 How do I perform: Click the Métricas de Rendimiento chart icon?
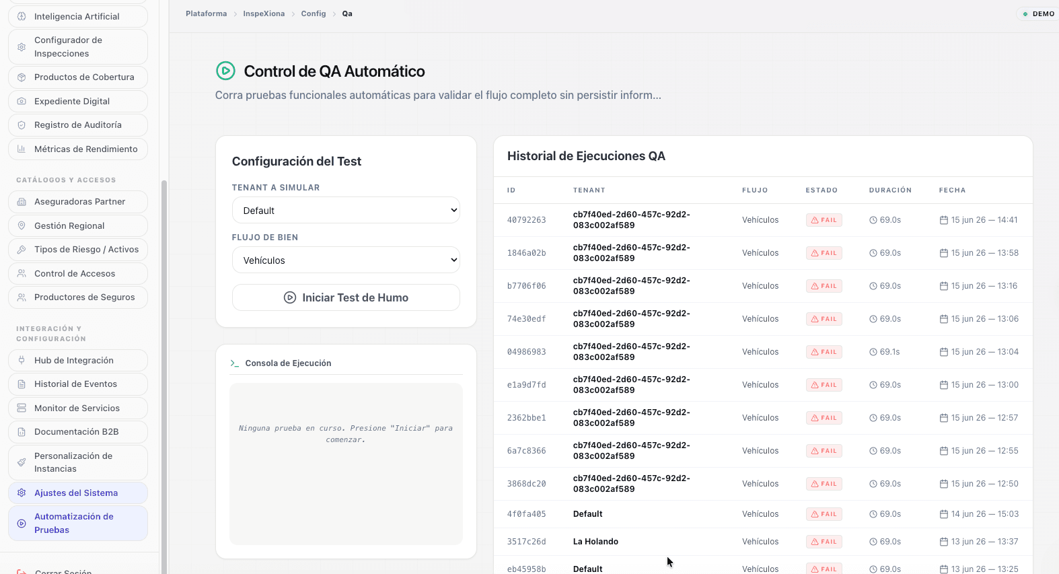pos(22,149)
